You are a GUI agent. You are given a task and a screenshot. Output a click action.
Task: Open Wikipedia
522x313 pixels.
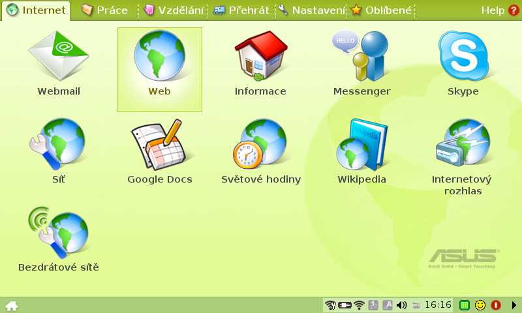361,144
